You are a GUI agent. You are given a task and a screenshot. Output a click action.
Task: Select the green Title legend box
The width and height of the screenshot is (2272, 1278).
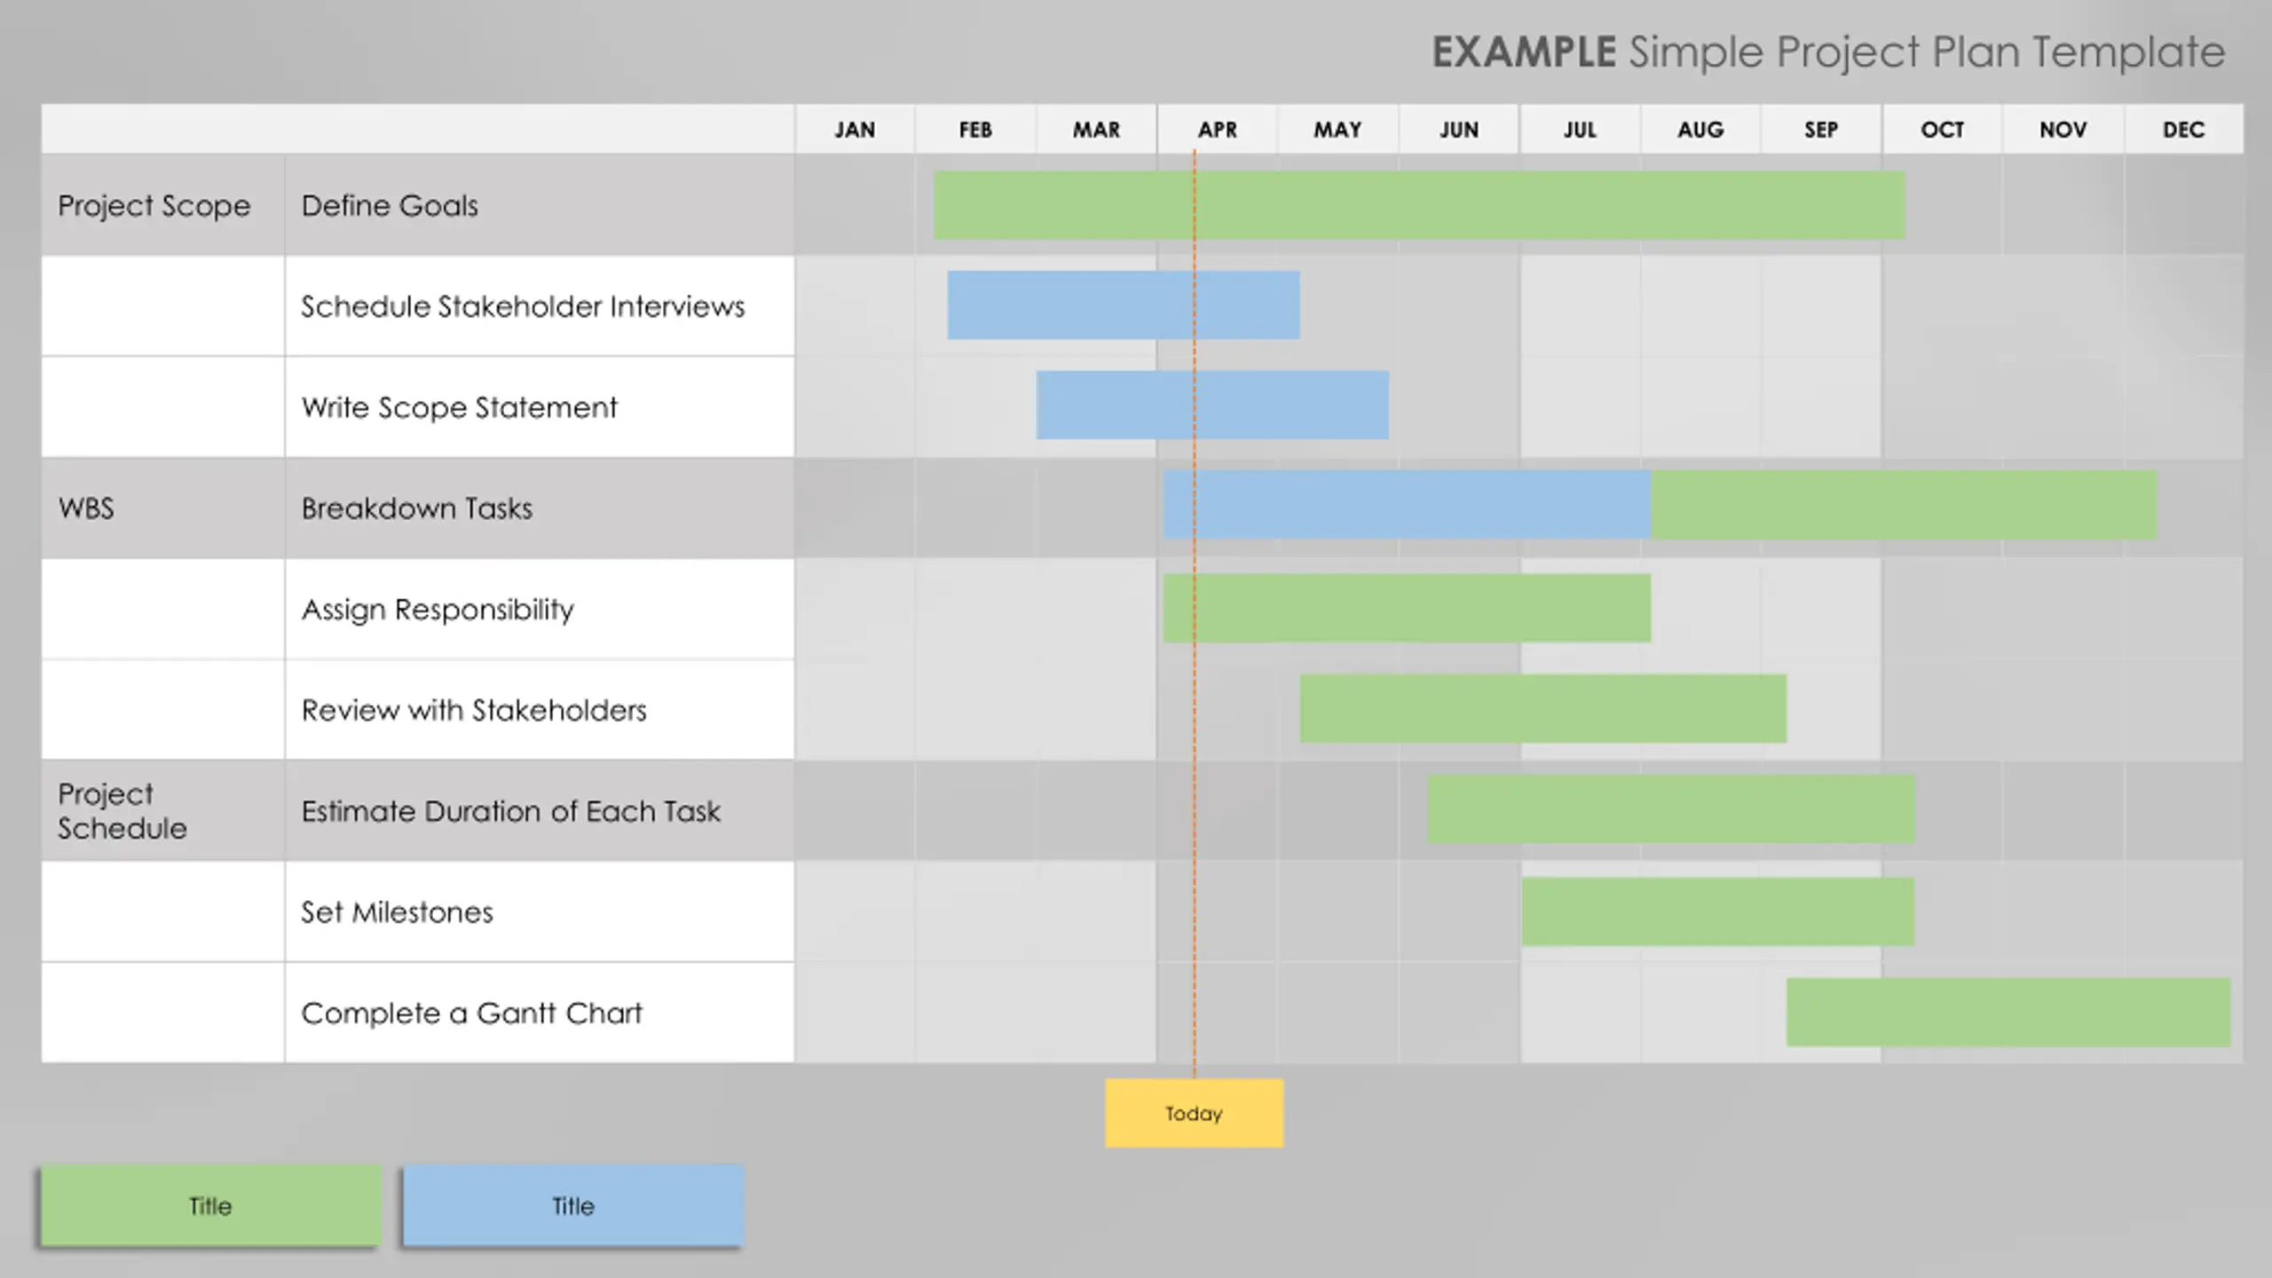(211, 1205)
